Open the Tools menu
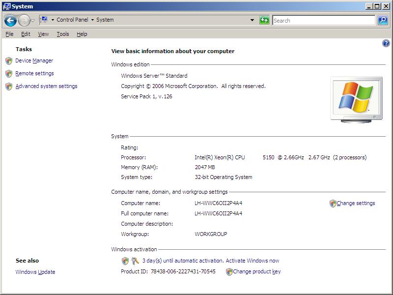Screen dimensions: 393x295 click(63, 34)
